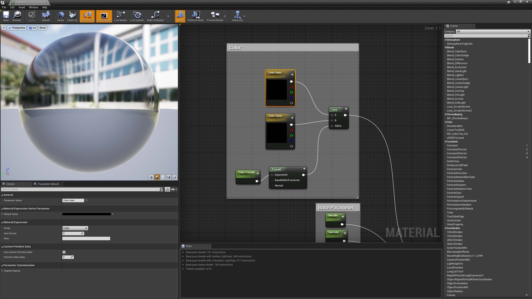The width and height of the screenshot is (532, 299).
Task: Toggle Lit viewport shading mode
Action: pos(32,28)
